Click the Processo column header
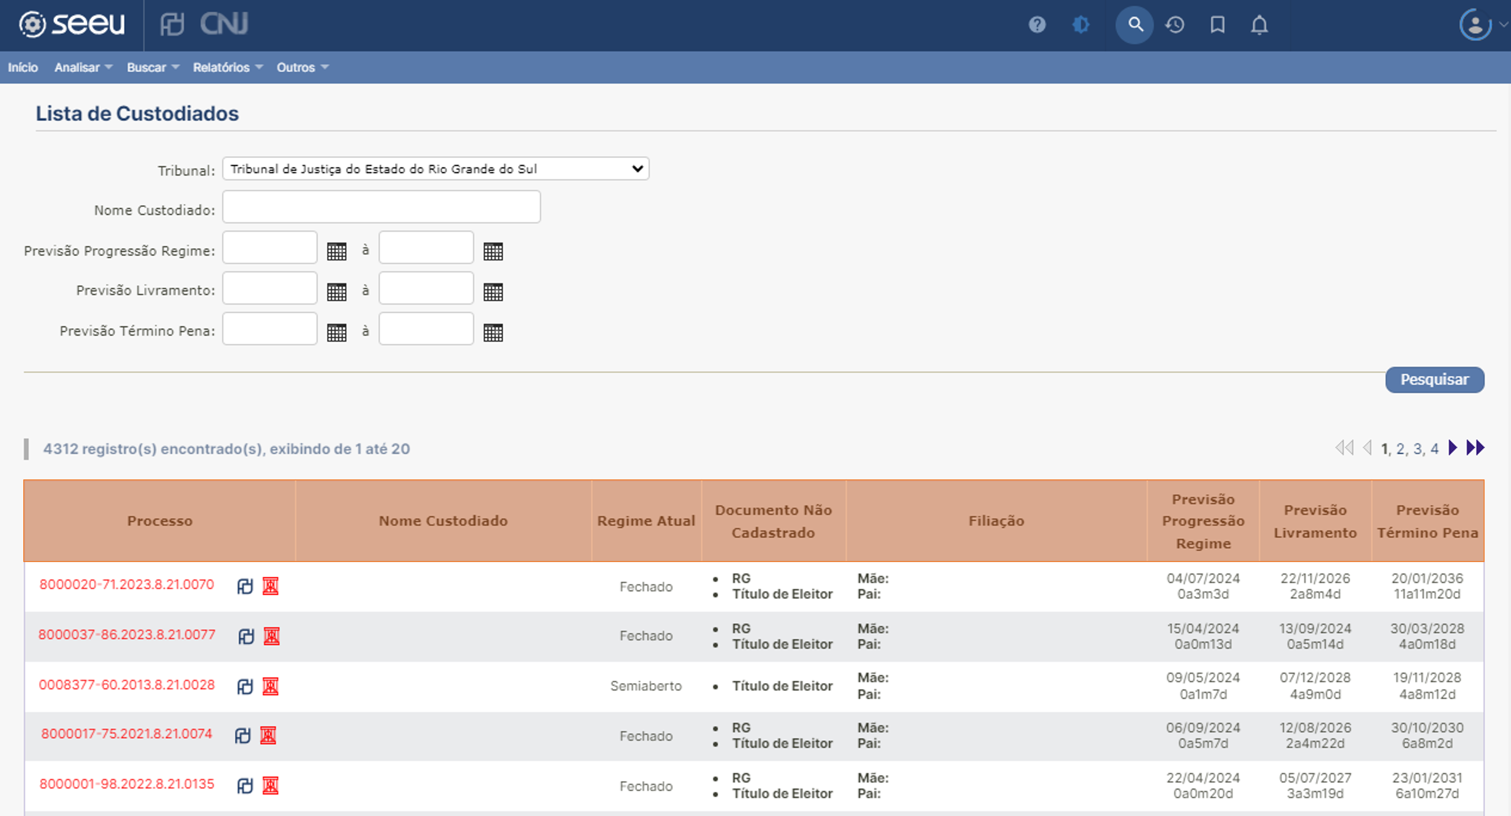Viewport: 1511px width, 816px height. click(x=159, y=521)
